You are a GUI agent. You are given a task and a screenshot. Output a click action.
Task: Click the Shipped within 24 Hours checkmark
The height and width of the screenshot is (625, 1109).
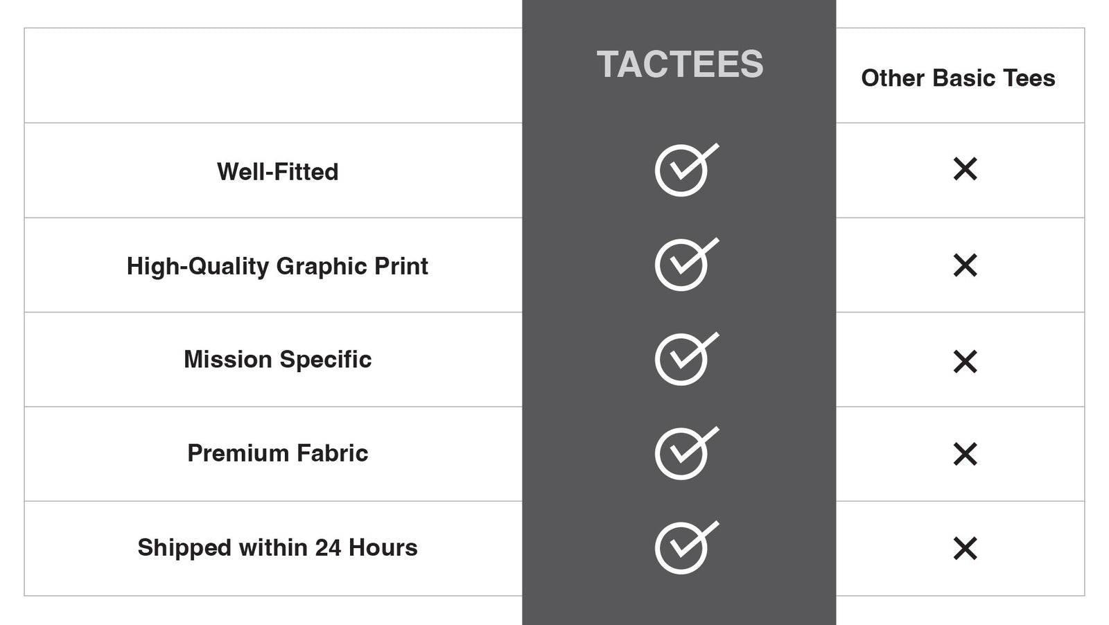683,547
